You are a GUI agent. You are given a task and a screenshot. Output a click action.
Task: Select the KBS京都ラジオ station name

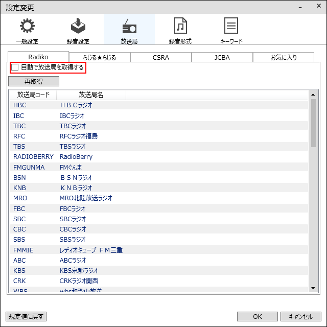[x=79, y=270]
